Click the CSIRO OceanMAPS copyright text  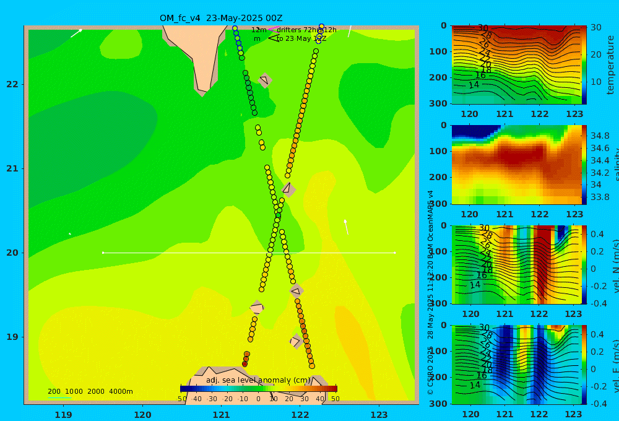tap(430, 292)
